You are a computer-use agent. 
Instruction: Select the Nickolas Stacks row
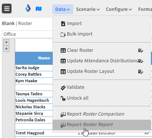[34, 107]
